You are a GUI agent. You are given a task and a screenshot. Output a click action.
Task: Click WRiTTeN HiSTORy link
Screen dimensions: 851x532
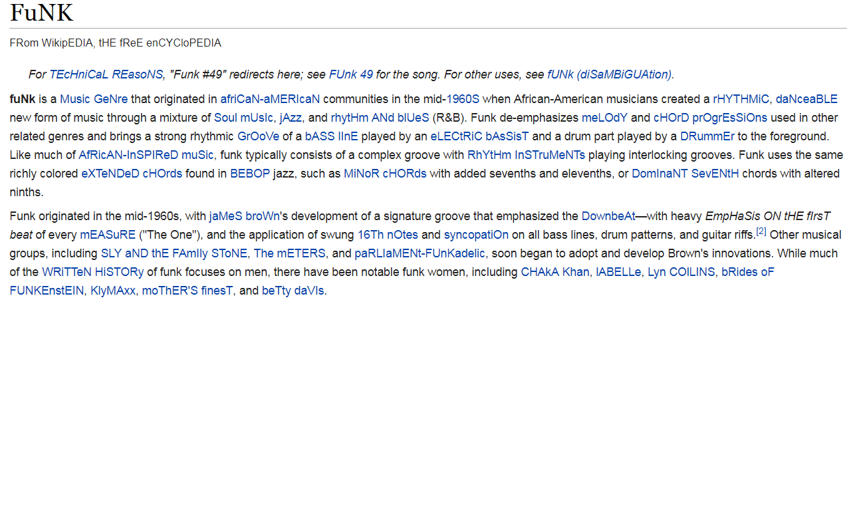(x=92, y=272)
